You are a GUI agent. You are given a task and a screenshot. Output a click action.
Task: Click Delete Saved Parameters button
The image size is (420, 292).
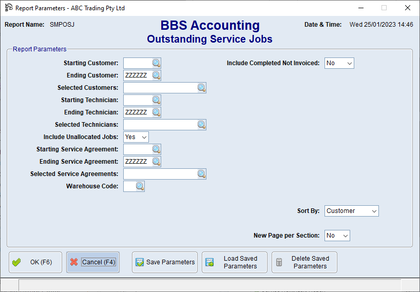pyautogui.click(x=304, y=262)
